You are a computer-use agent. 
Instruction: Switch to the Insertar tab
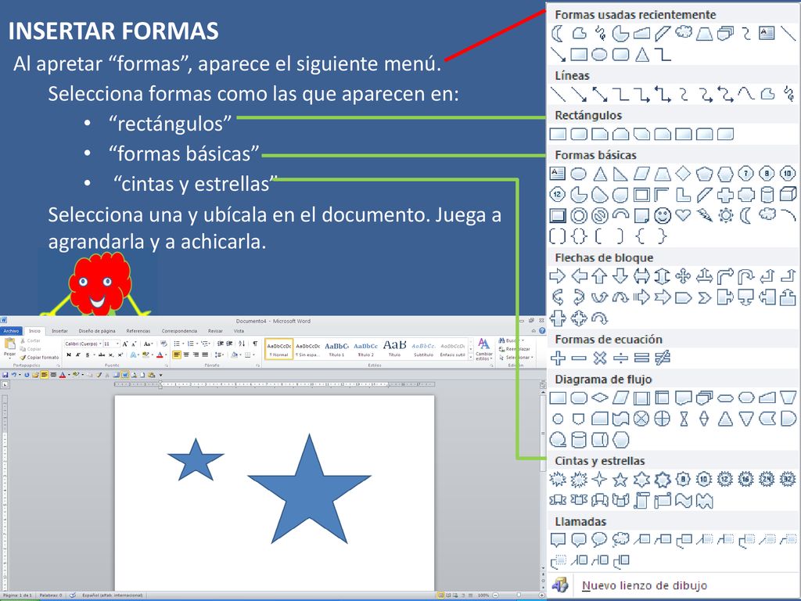(x=59, y=331)
